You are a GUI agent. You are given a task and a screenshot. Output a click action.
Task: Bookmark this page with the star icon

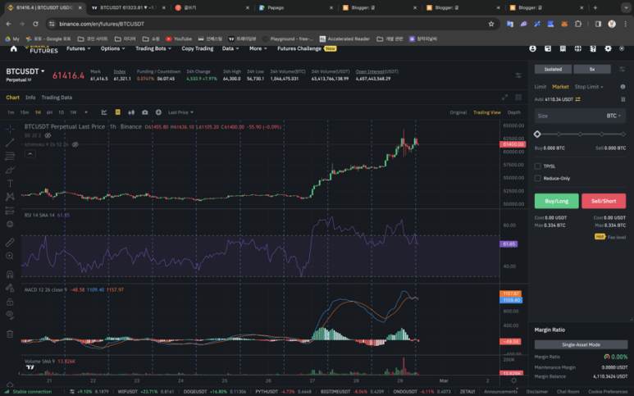[490, 24]
